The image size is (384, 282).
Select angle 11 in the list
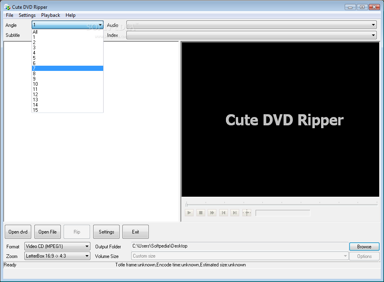click(68, 89)
